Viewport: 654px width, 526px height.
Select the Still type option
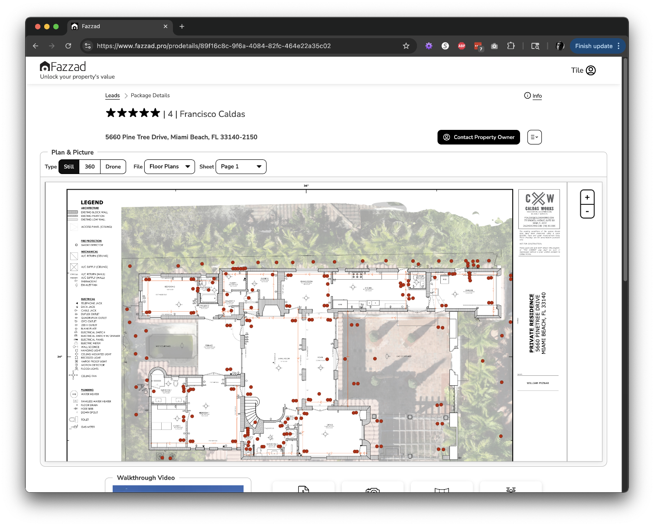tap(69, 167)
